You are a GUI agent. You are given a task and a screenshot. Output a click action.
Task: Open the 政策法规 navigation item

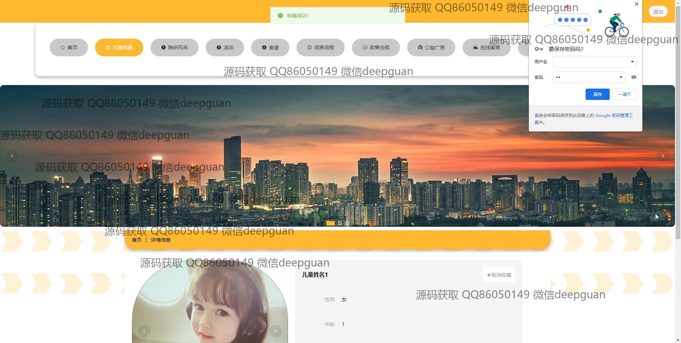tap(376, 47)
